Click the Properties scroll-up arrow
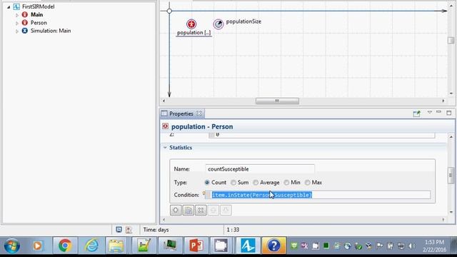 (x=451, y=136)
